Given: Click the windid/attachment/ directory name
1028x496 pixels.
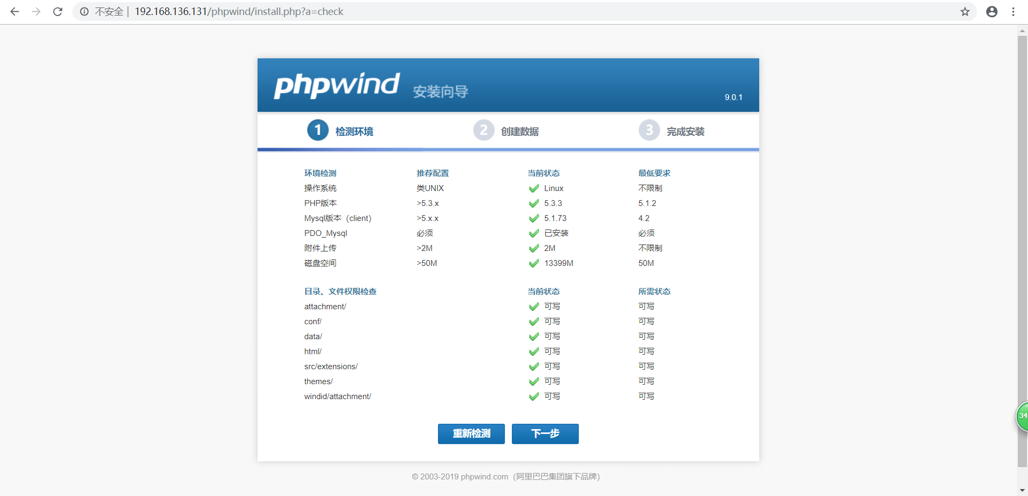Looking at the screenshot, I should [338, 396].
